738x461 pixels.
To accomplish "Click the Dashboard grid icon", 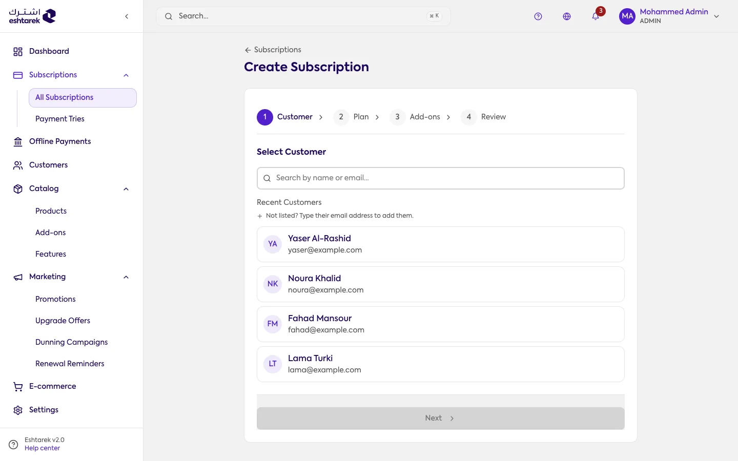I will pos(18,52).
